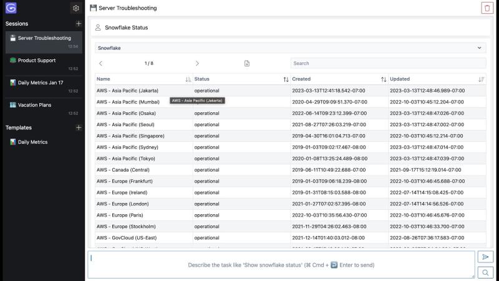Sort by Updated column icon

[x=481, y=79]
